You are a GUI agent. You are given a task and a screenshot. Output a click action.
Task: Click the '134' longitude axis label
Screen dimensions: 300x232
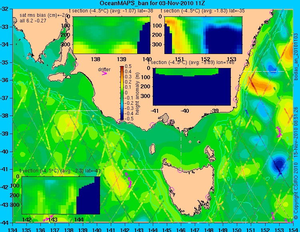pos(13,230)
